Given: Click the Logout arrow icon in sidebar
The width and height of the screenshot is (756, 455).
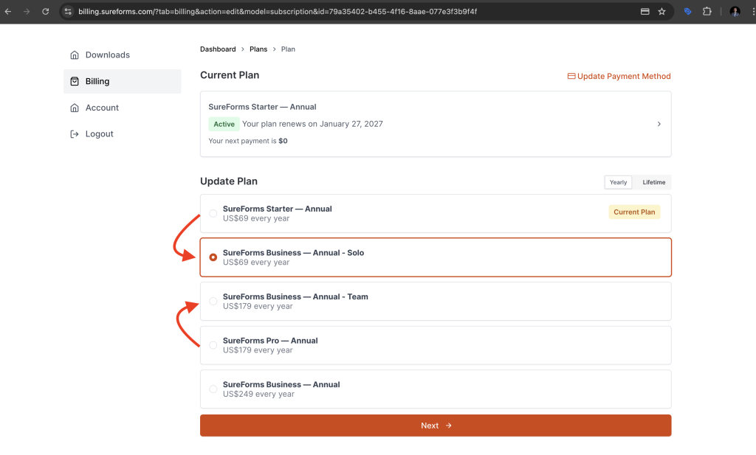Looking at the screenshot, I should point(75,134).
